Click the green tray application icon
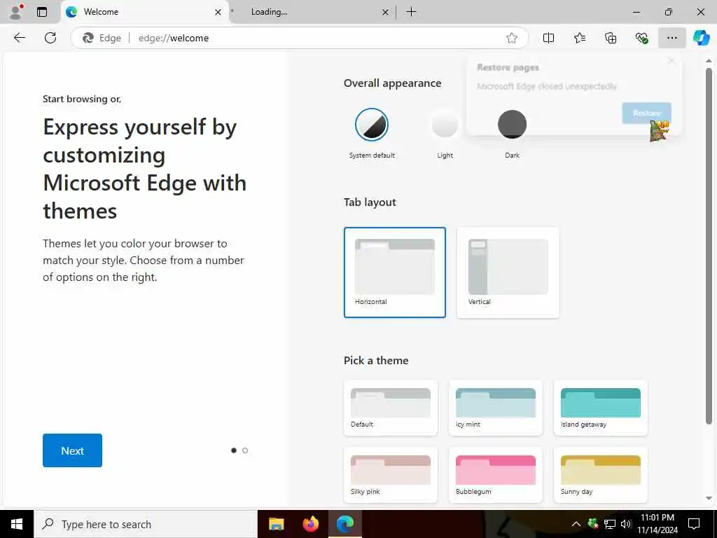This screenshot has height=538, width=717. [593, 523]
